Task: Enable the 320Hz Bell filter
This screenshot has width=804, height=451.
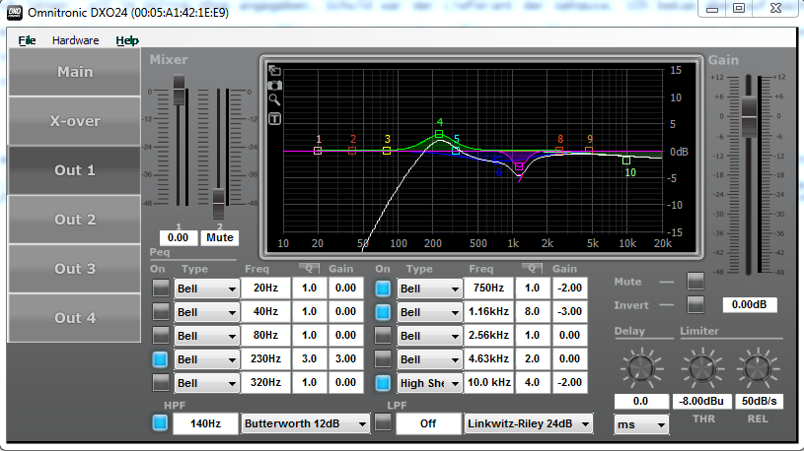Action: pos(161,382)
